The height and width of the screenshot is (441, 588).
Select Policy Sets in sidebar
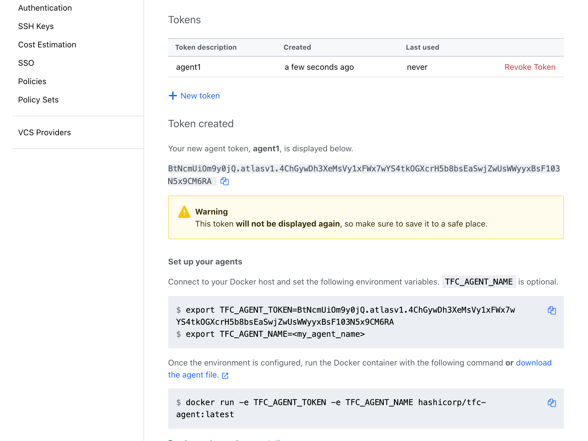tap(38, 100)
